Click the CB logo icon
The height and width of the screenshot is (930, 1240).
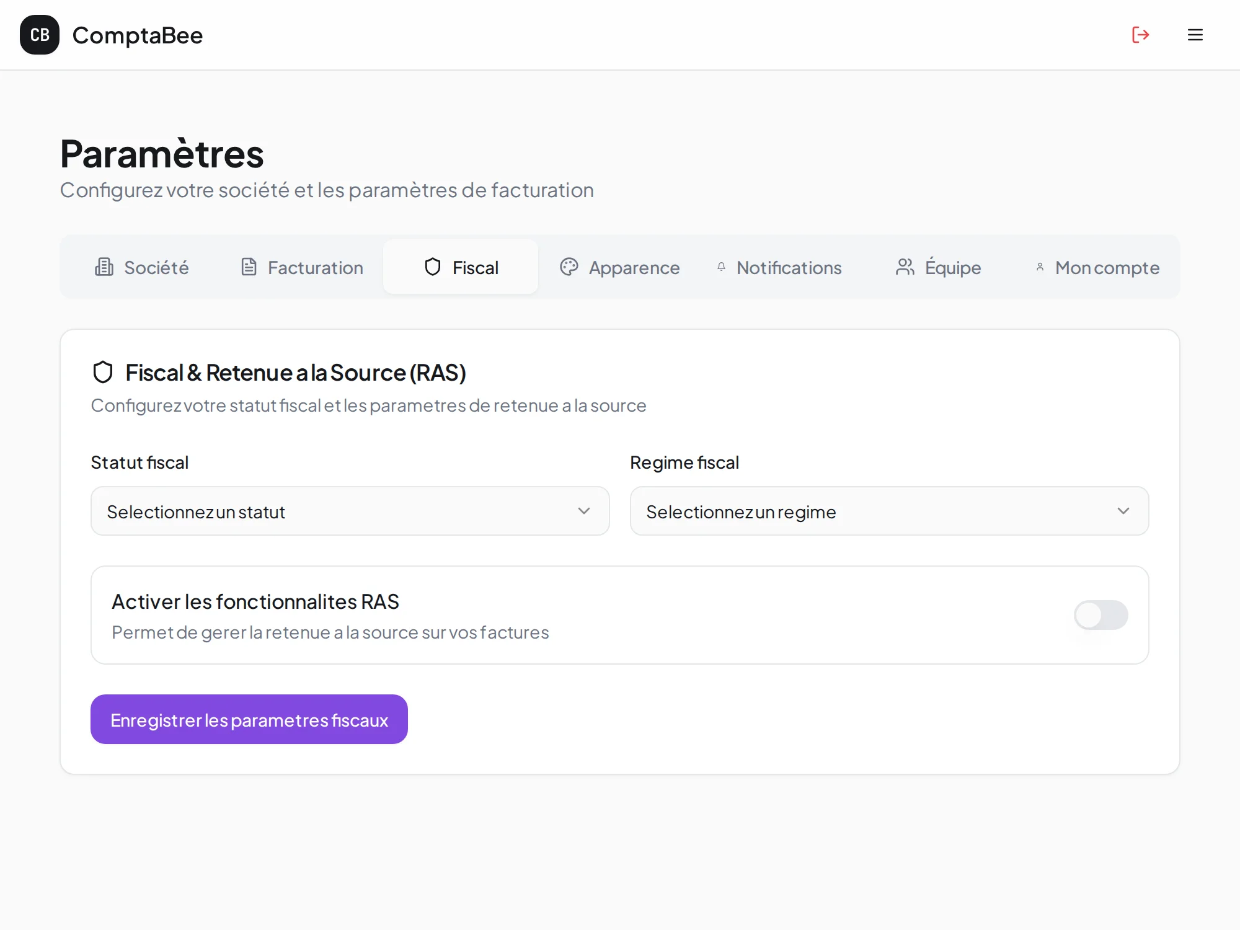40,35
